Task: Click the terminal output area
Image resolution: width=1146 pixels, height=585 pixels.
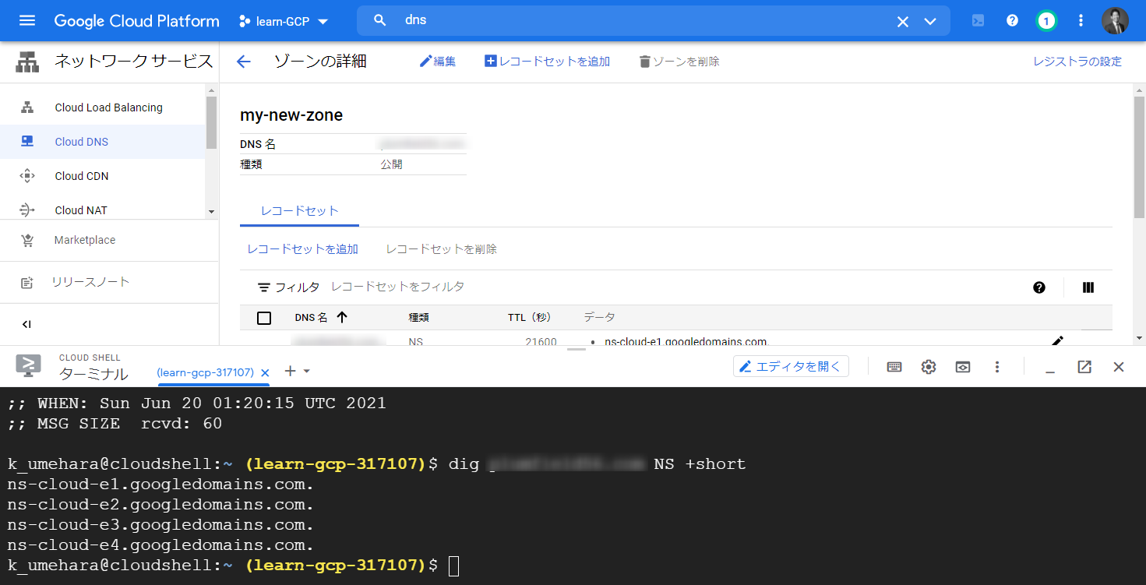Action: point(573,485)
